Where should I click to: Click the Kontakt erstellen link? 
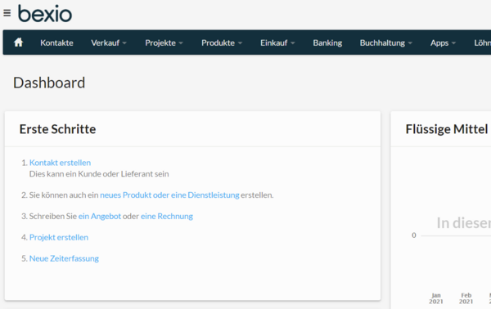point(60,163)
